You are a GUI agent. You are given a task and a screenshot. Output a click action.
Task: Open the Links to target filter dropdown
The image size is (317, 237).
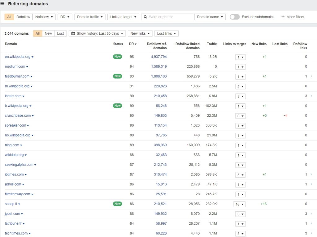point(123,17)
